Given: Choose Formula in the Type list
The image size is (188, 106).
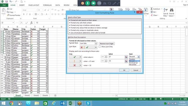Looking at the screenshot, I should pyautogui.click(x=132, y=63).
